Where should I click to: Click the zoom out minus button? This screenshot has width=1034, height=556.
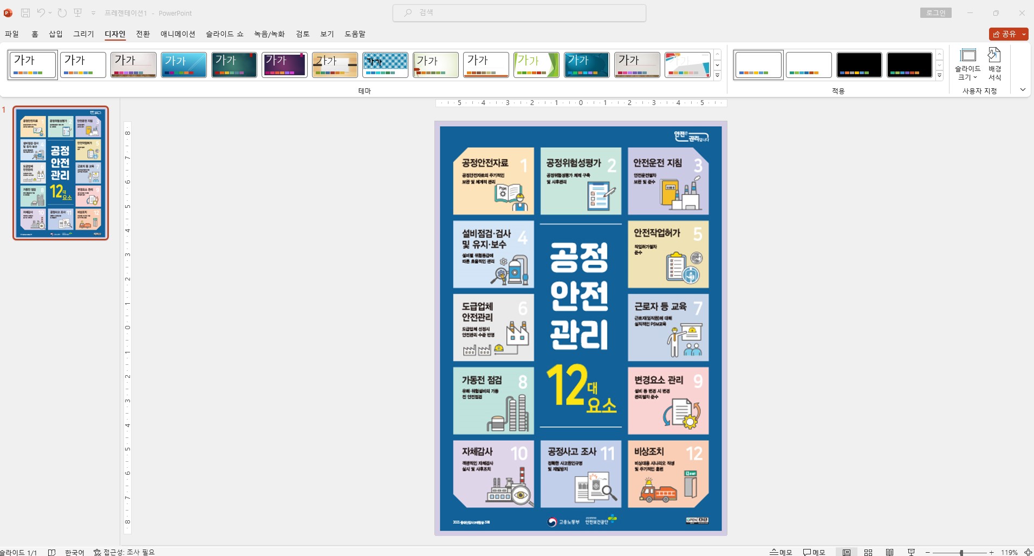click(x=927, y=552)
